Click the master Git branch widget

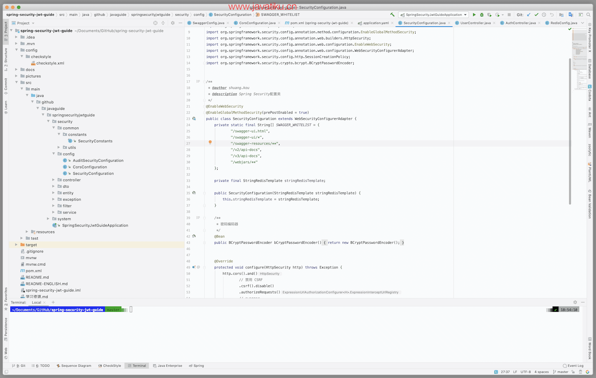pos(560,372)
